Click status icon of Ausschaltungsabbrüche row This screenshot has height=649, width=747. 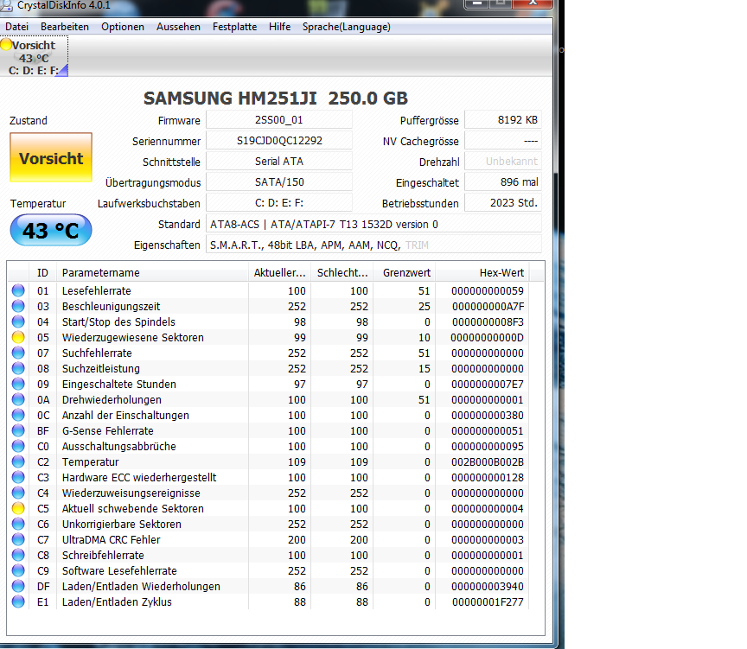[x=18, y=446]
